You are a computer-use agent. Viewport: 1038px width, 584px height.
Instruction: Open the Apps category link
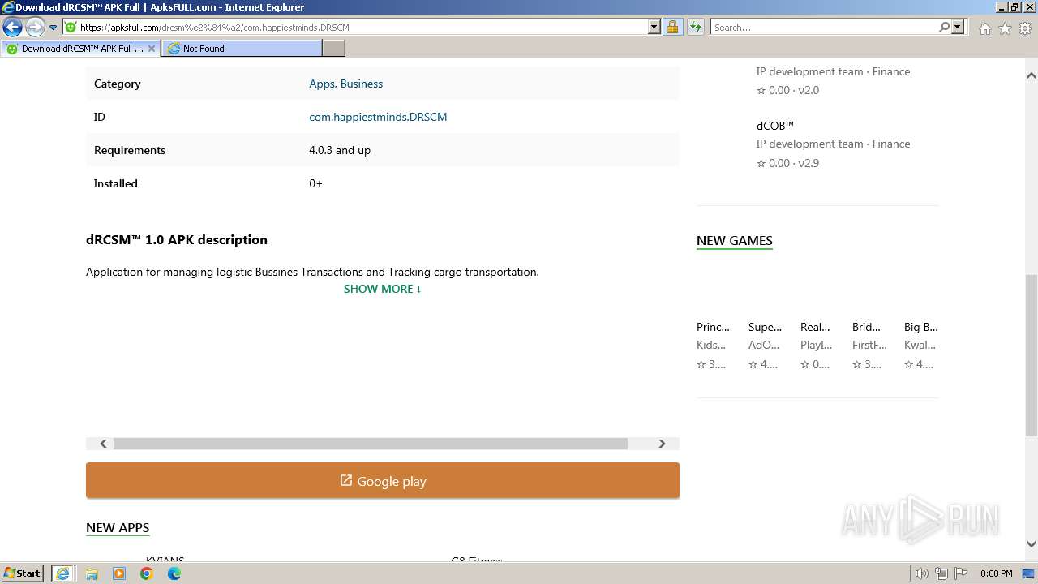point(321,84)
